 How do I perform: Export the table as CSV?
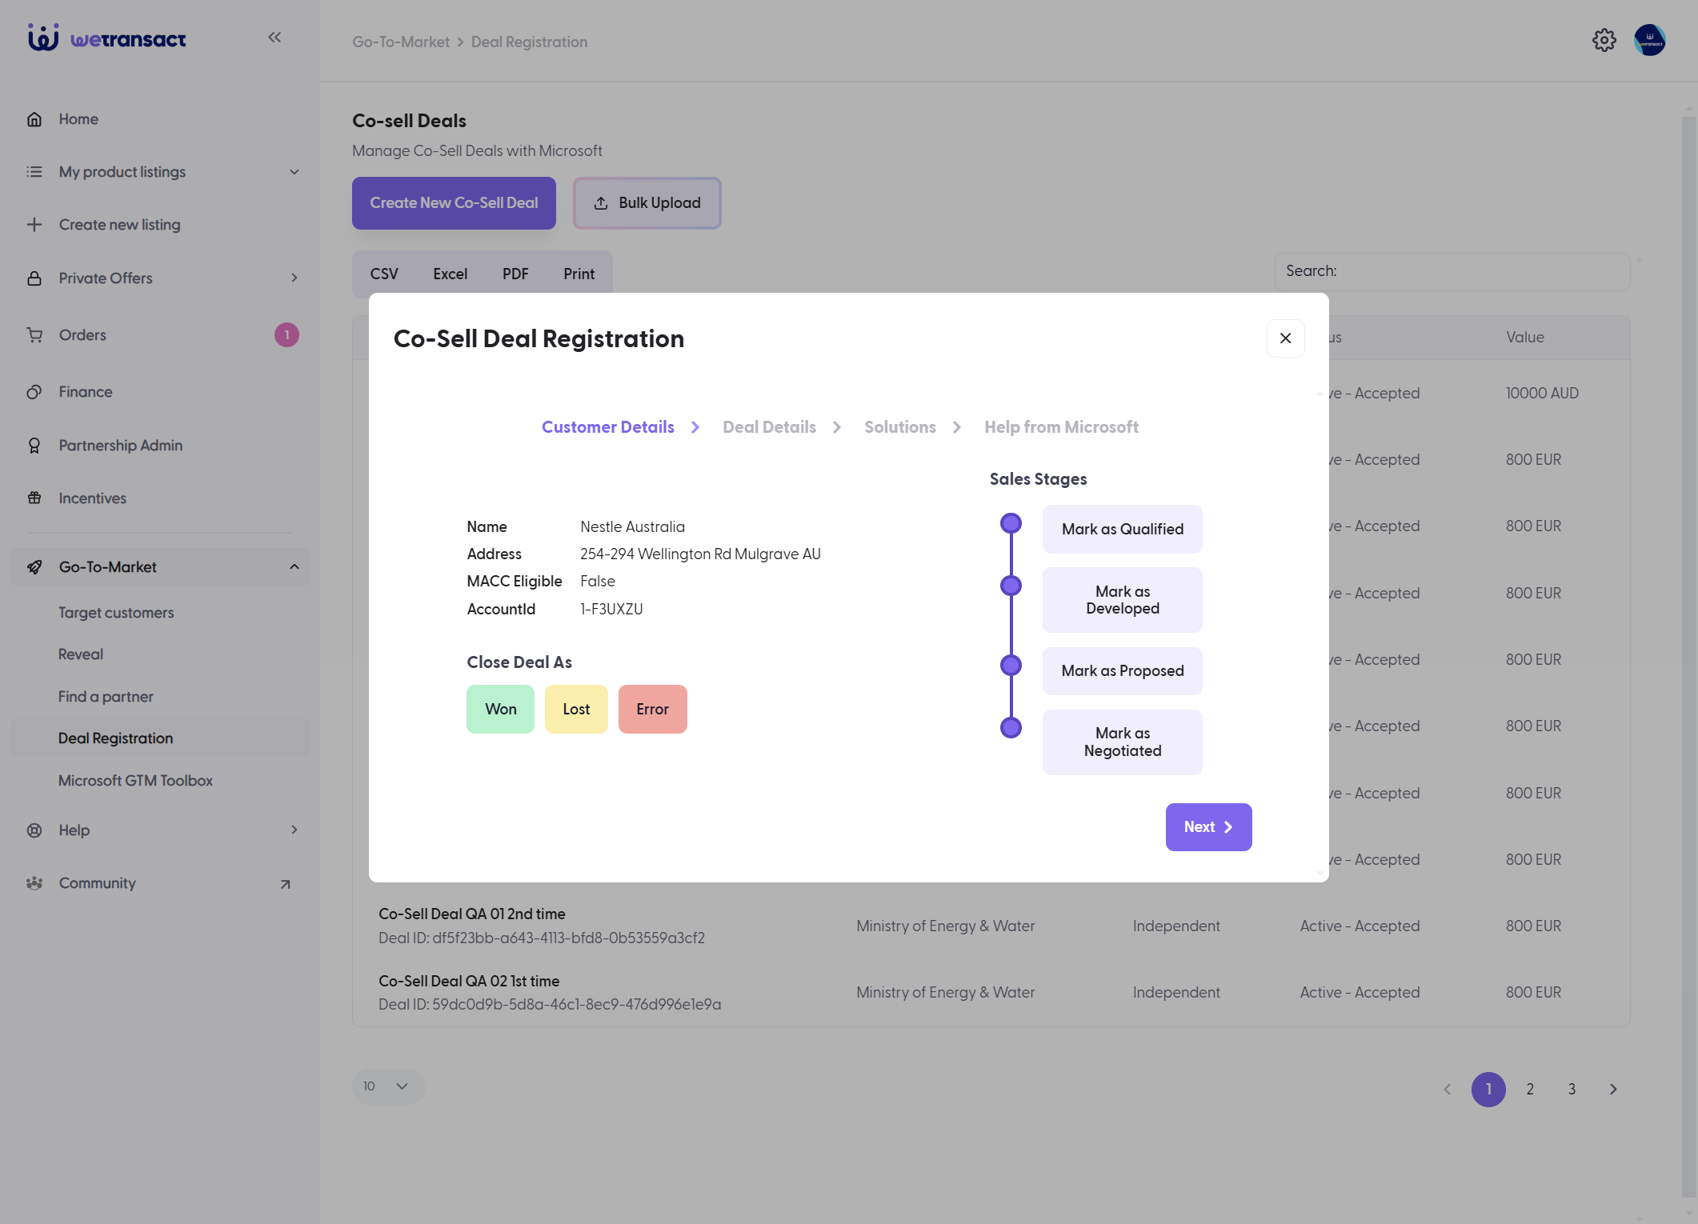384,274
